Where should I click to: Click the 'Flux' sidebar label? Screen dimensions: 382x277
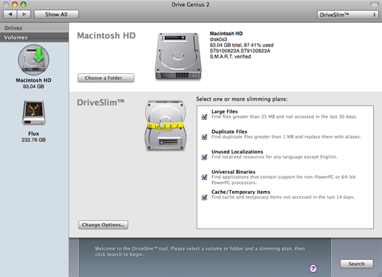34,134
